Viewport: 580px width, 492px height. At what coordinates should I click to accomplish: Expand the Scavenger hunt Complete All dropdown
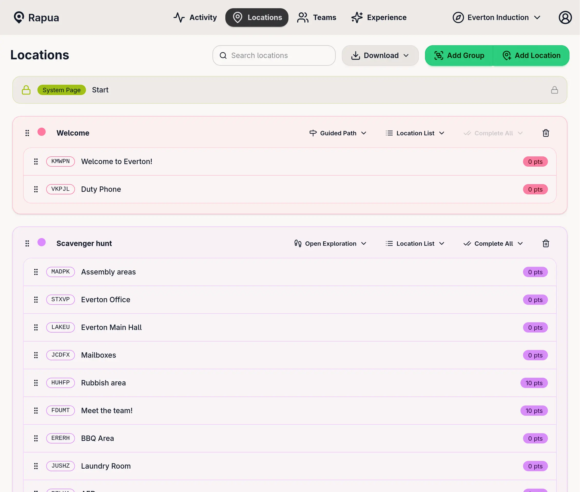click(x=493, y=243)
